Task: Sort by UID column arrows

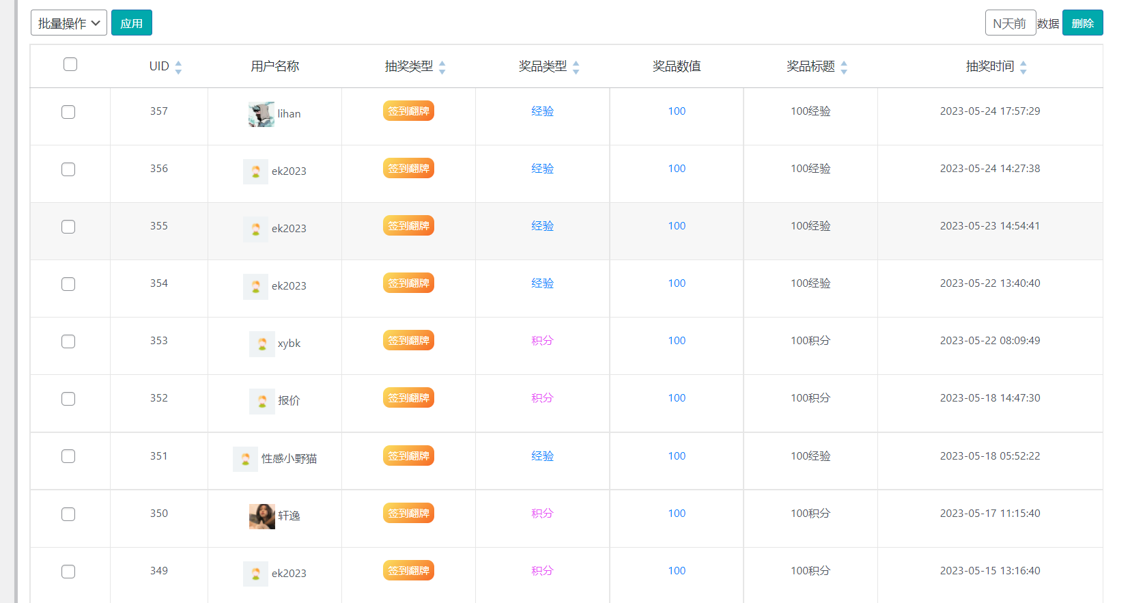Action: click(178, 67)
